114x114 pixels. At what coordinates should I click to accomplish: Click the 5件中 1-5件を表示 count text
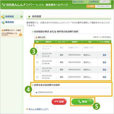102,37
